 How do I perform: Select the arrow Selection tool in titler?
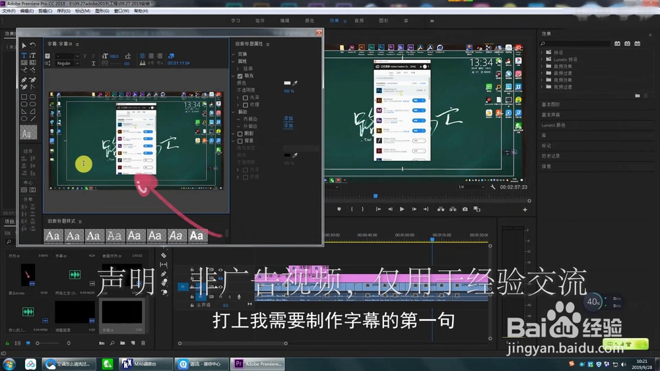coord(24,45)
